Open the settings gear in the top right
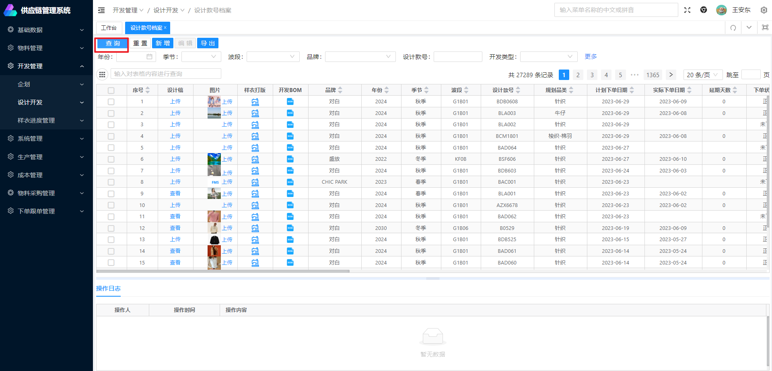The image size is (772, 371). coord(764,10)
